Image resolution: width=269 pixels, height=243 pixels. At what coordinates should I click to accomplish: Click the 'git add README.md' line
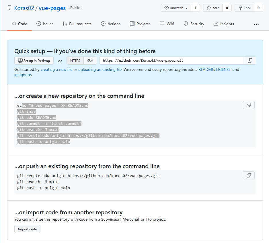pos(37,118)
